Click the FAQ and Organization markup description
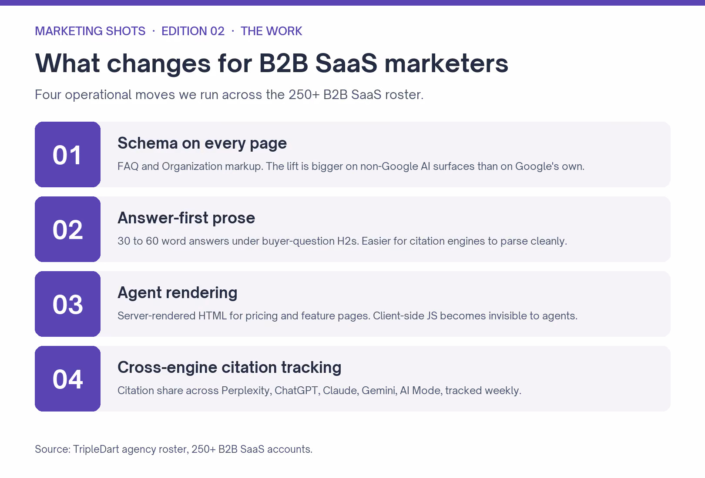705x478 pixels. (x=351, y=166)
